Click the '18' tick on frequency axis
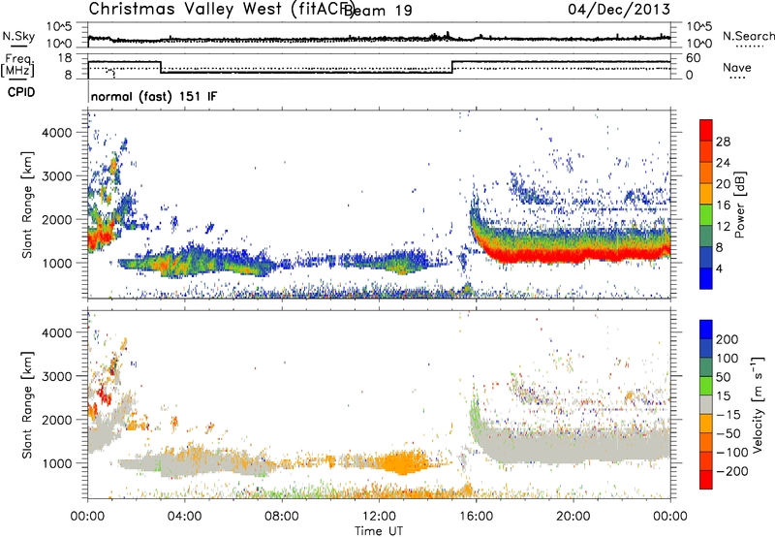775x537 pixels. tap(65, 58)
